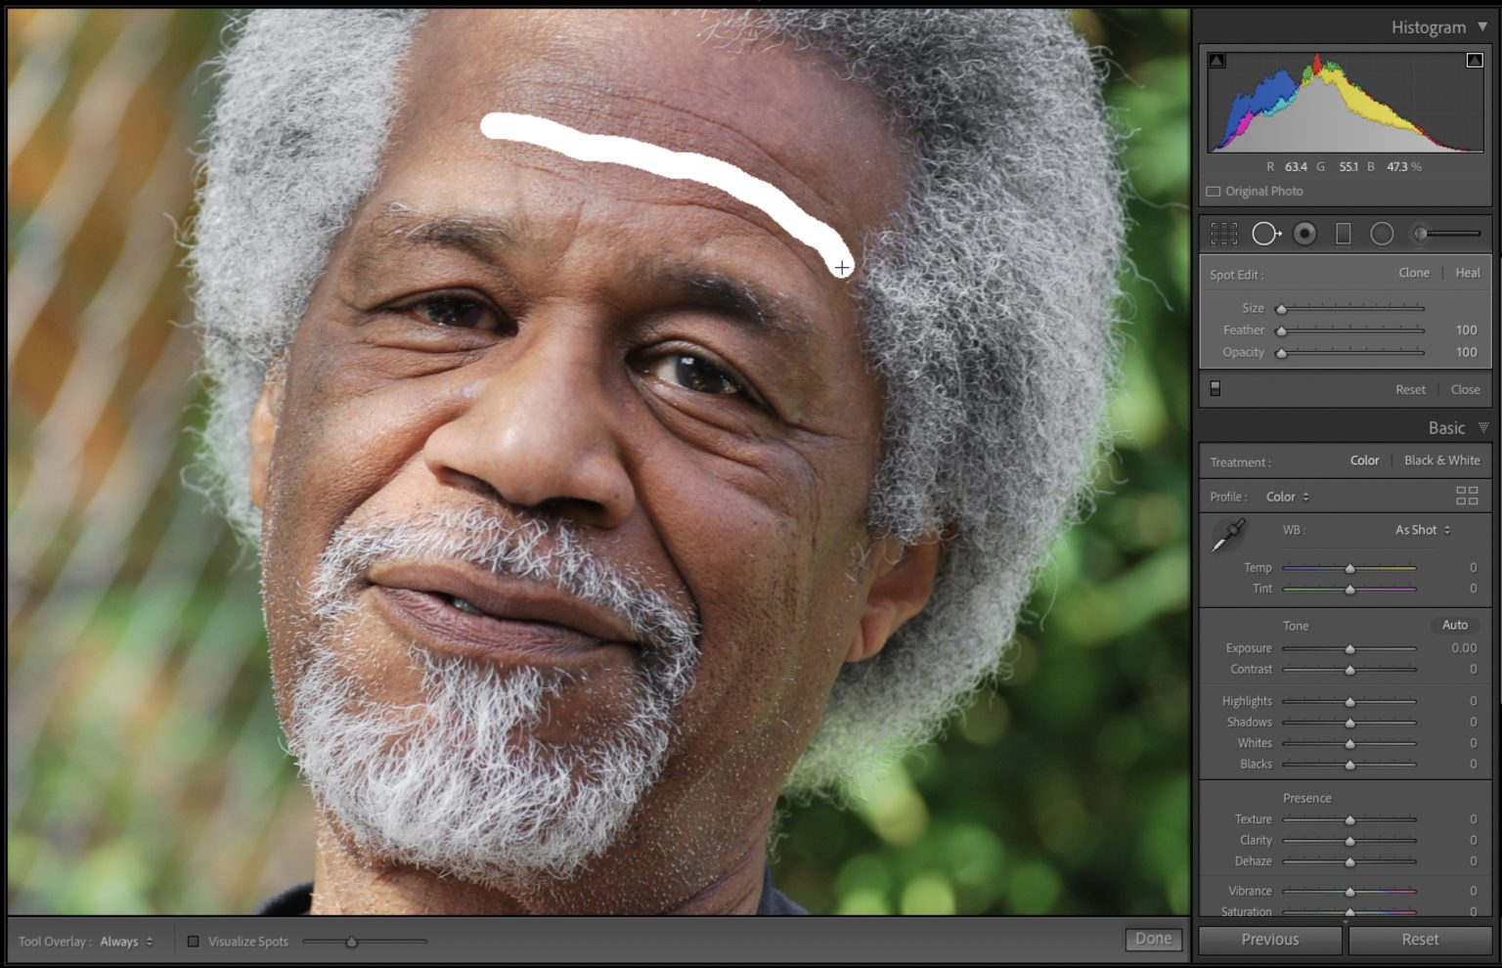Viewport: 1502px width, 968px height.
Task: Select the Adjustment Brush tool
Action: click(x=1420, y=234)
